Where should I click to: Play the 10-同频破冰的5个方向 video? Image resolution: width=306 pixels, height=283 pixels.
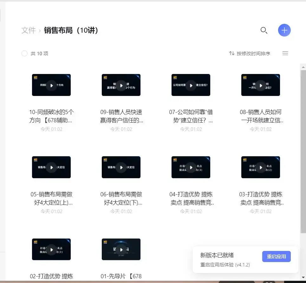(51, 85)
